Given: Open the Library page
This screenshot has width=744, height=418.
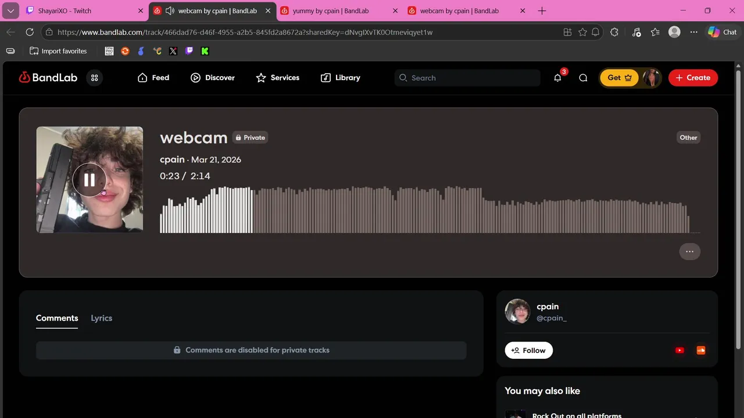Looking at the screenshot, I should click(341, 78).
